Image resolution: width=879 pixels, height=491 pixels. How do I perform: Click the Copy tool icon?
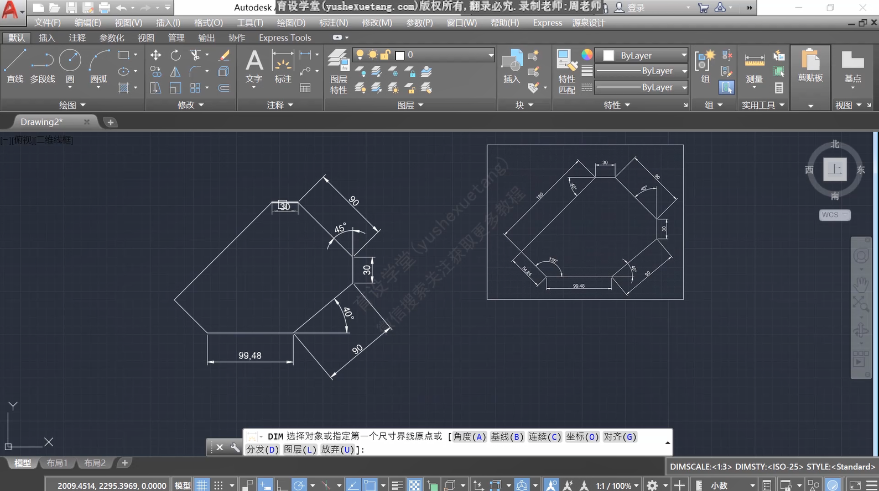156,71
